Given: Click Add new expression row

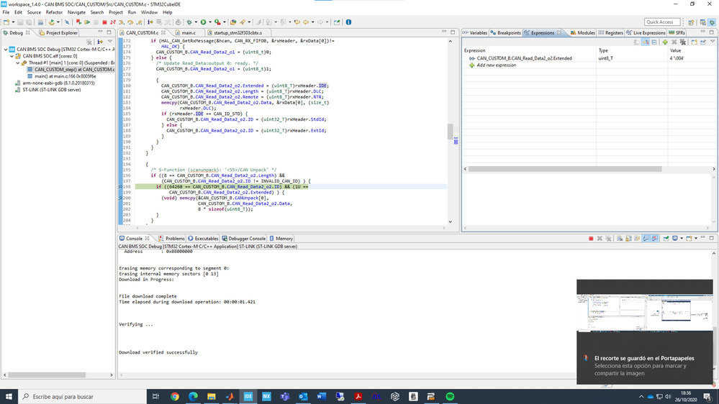Looking at the screenshot, I should pos(496,65).
